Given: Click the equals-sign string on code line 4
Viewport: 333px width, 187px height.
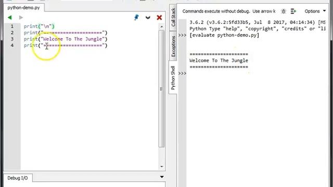Looking at the screenshot, I should coord(73,45).
